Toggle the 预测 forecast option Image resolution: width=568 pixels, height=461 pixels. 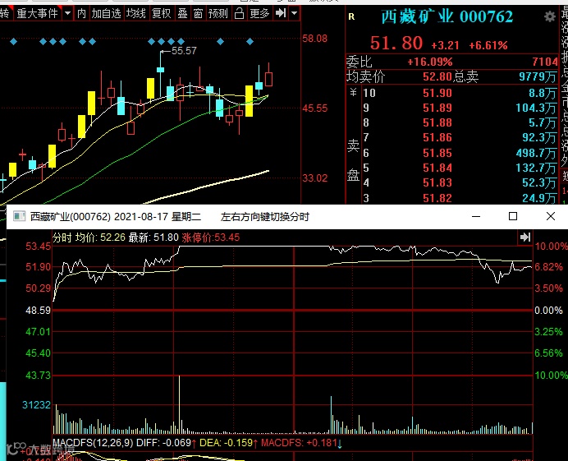[218, 14]
